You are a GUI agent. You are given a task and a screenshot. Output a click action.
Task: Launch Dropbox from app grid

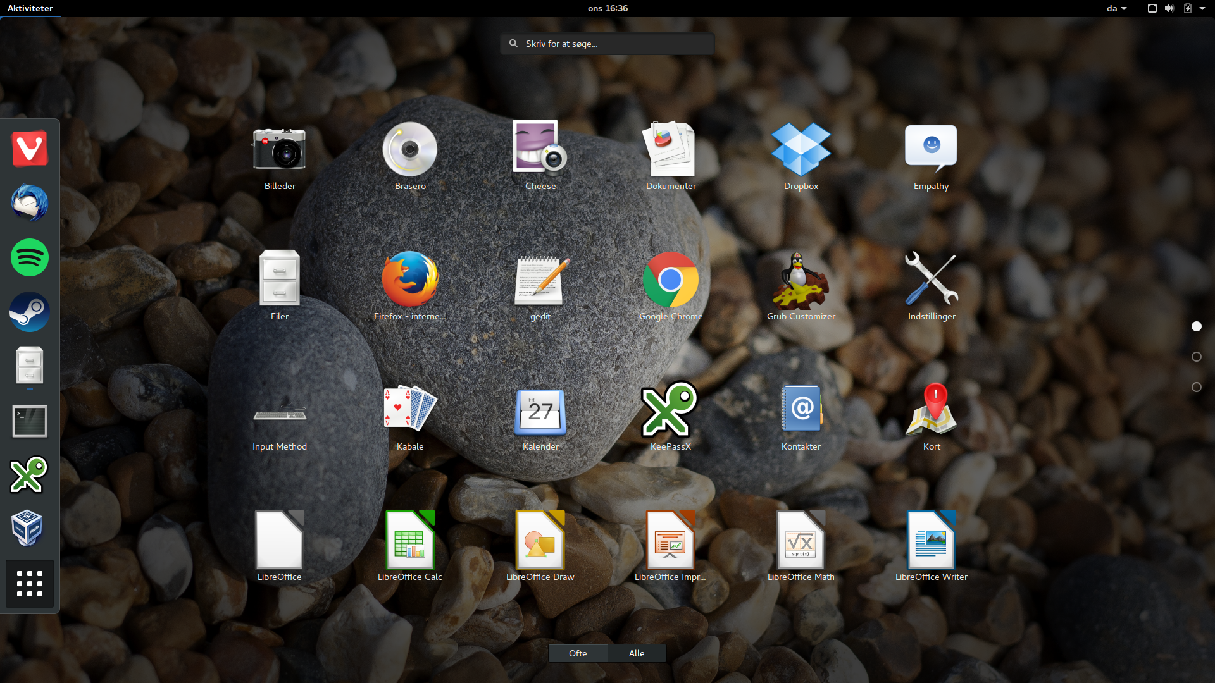(x=801, y=156)
